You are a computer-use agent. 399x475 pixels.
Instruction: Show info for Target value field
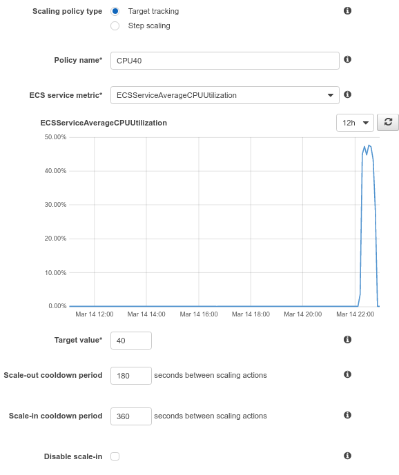point(347,340)
